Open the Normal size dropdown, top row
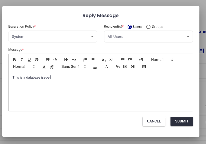The width and height of the screenshot is (206, 144). click(162, 60)
